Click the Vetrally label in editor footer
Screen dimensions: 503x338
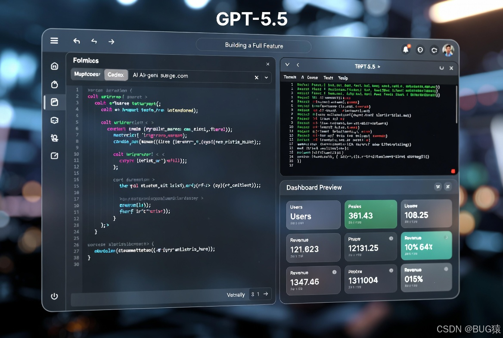point(236,294)
